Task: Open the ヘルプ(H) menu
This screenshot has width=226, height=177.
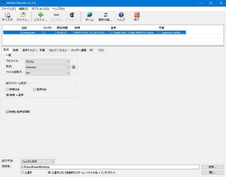Action: pyautogui.click(x=58, y=9)
